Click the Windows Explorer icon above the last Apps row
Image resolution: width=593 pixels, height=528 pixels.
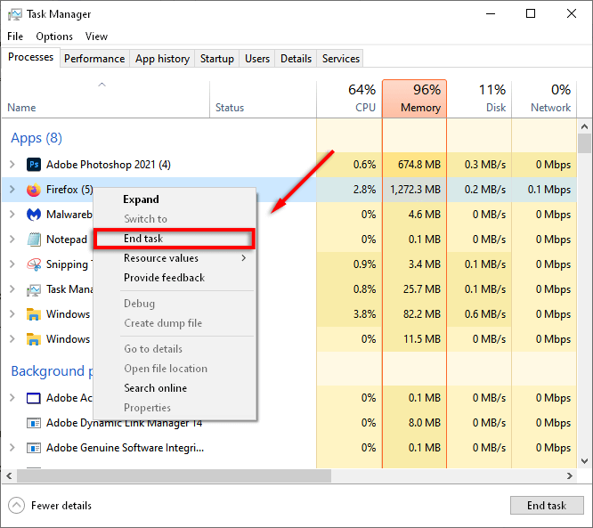(x=34, y=314)
